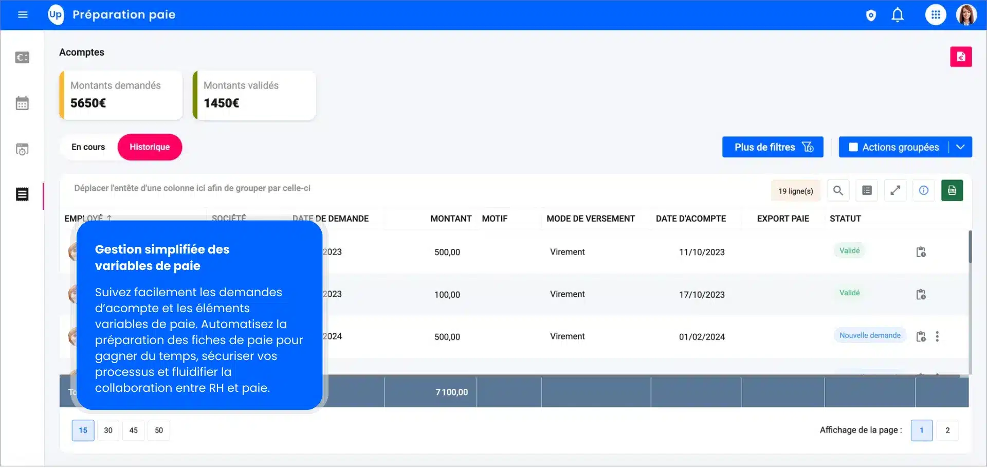Expand the table to fullscreen with the arrows icon
This screenshot has height=468, width=987.
[895, 190]
